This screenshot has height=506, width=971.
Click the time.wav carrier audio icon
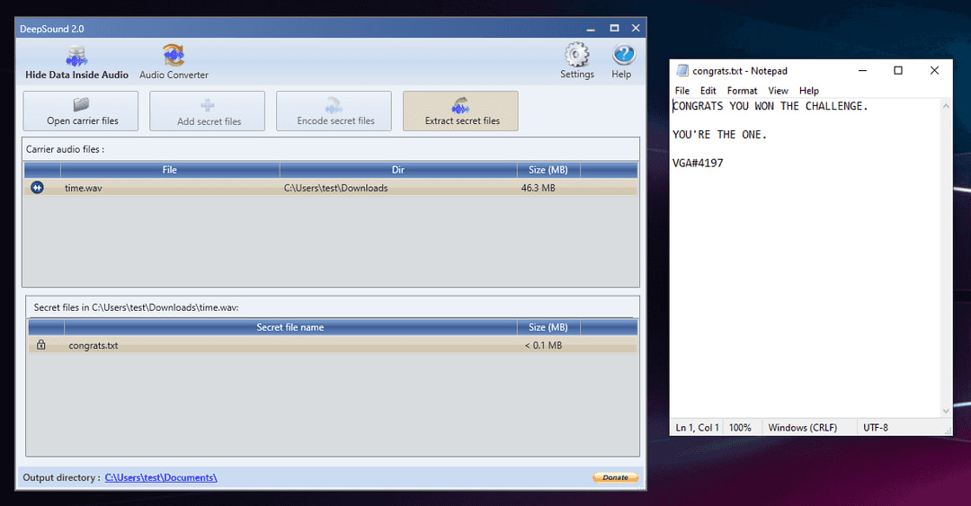tap(37, 187)
